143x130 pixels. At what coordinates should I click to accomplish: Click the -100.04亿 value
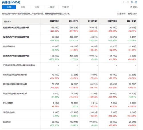coord(93,56)
